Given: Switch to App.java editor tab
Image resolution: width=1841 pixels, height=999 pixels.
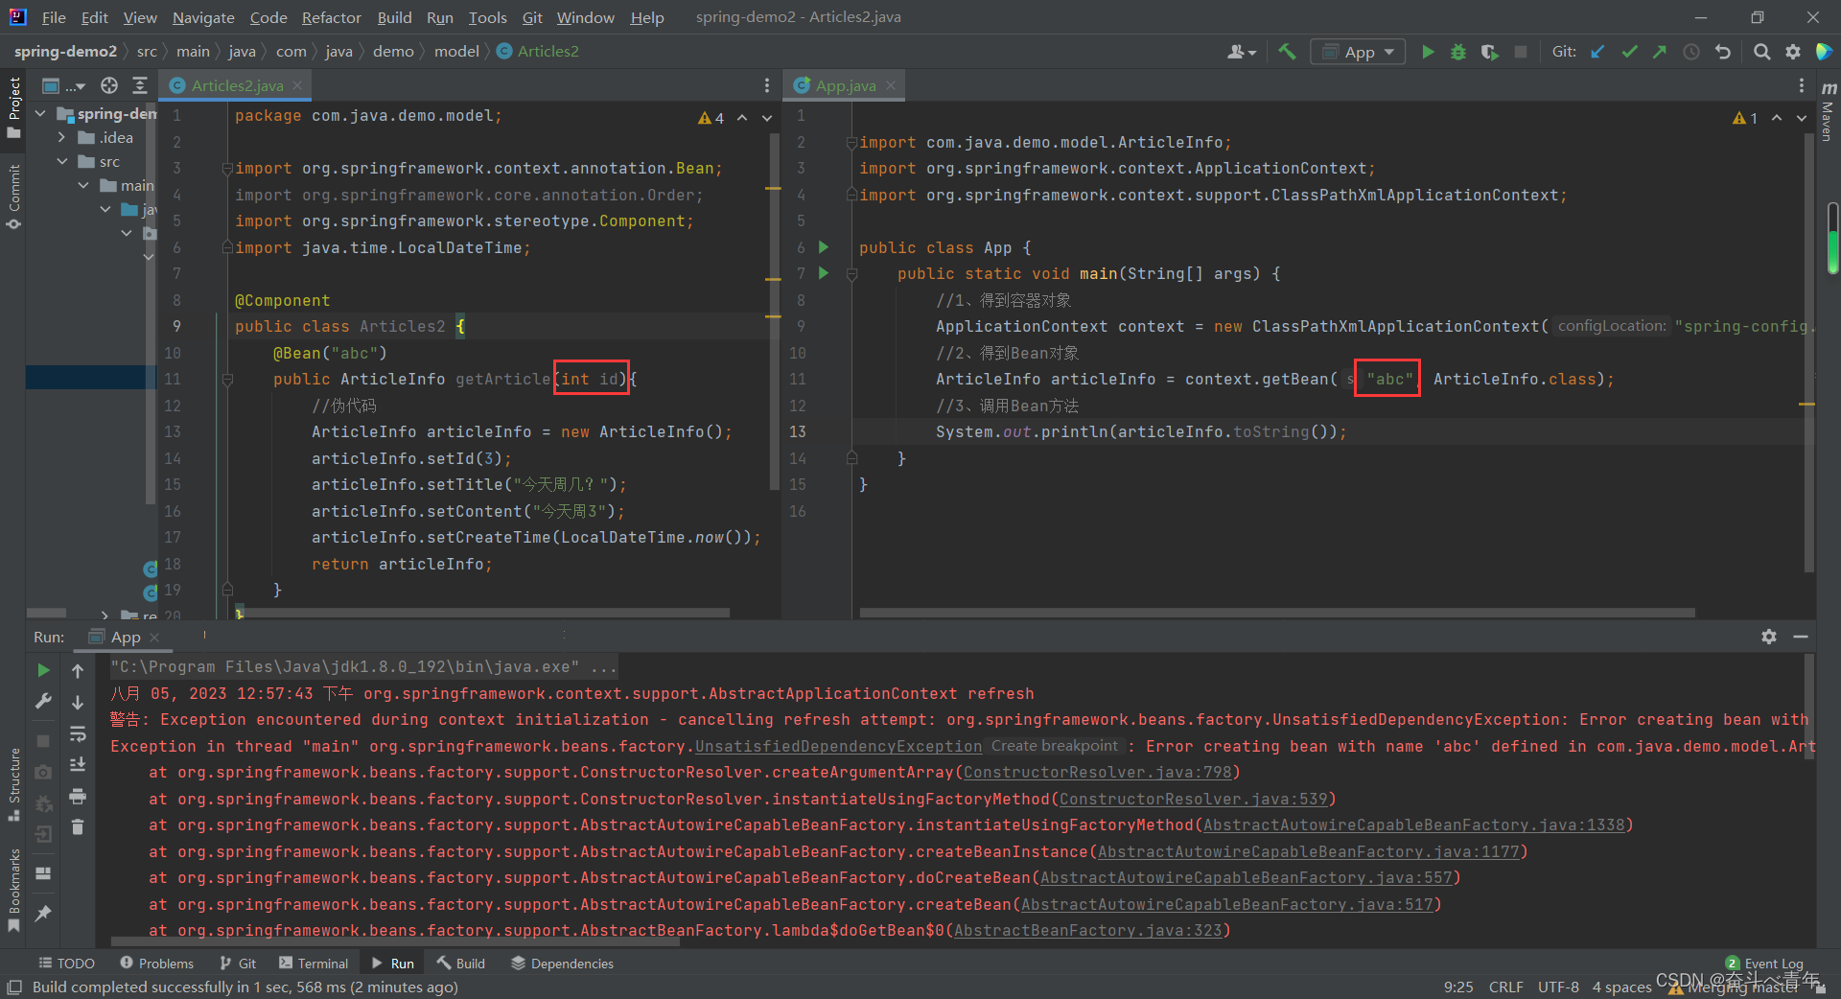Looking at the screenshot, I should pos(845,85).
